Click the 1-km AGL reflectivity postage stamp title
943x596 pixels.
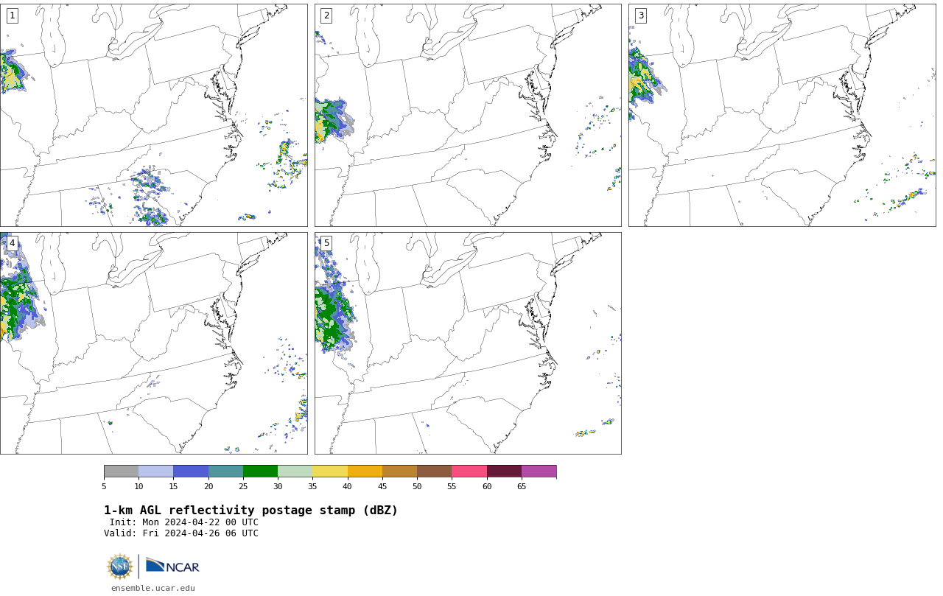point(250,511)
